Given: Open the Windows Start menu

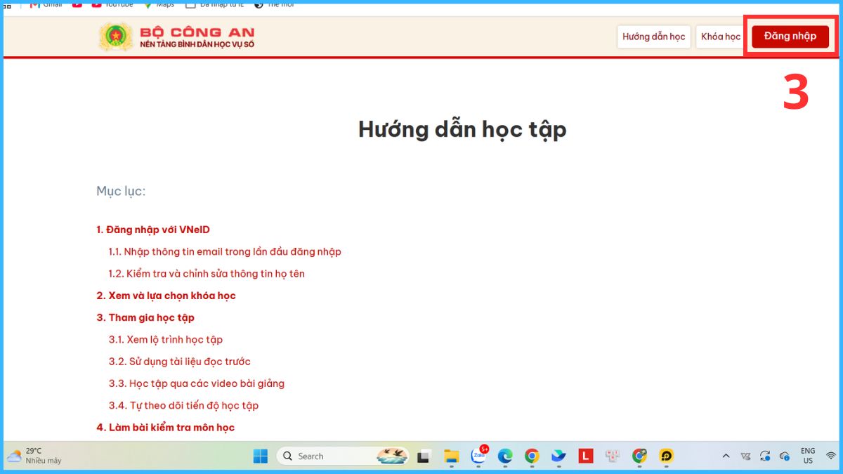Looking at the screenshot, I should point(261,456).
